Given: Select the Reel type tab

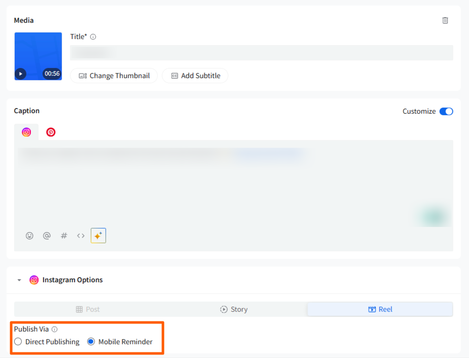Looking at the screenshot, I should click(380, 309).
